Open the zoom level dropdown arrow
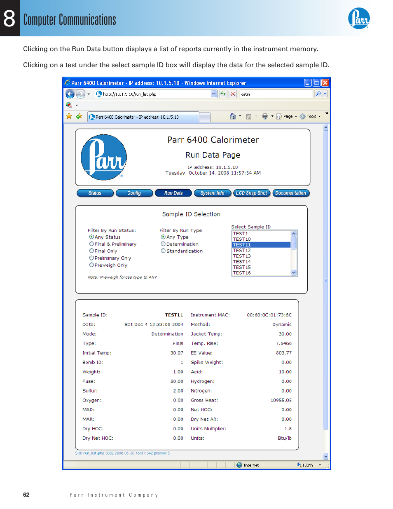393x509 pixels. (320, 465)
